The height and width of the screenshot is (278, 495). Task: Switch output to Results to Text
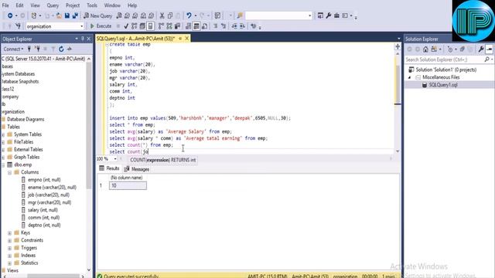point(188,26)
